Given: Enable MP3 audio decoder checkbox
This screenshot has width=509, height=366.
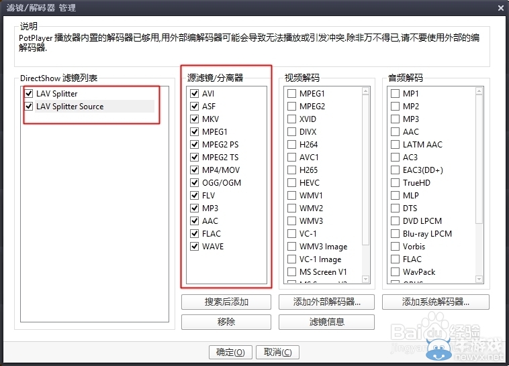Looking at the screenshot, I should (x=395, y=119).
